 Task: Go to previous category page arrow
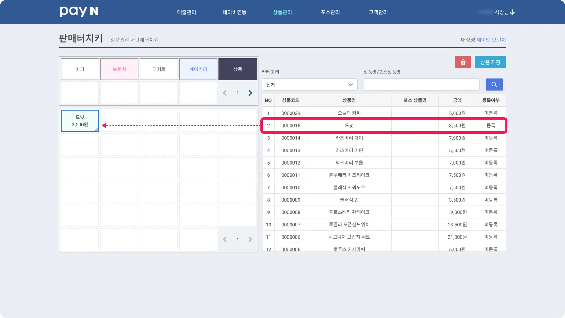pos(225,93)
